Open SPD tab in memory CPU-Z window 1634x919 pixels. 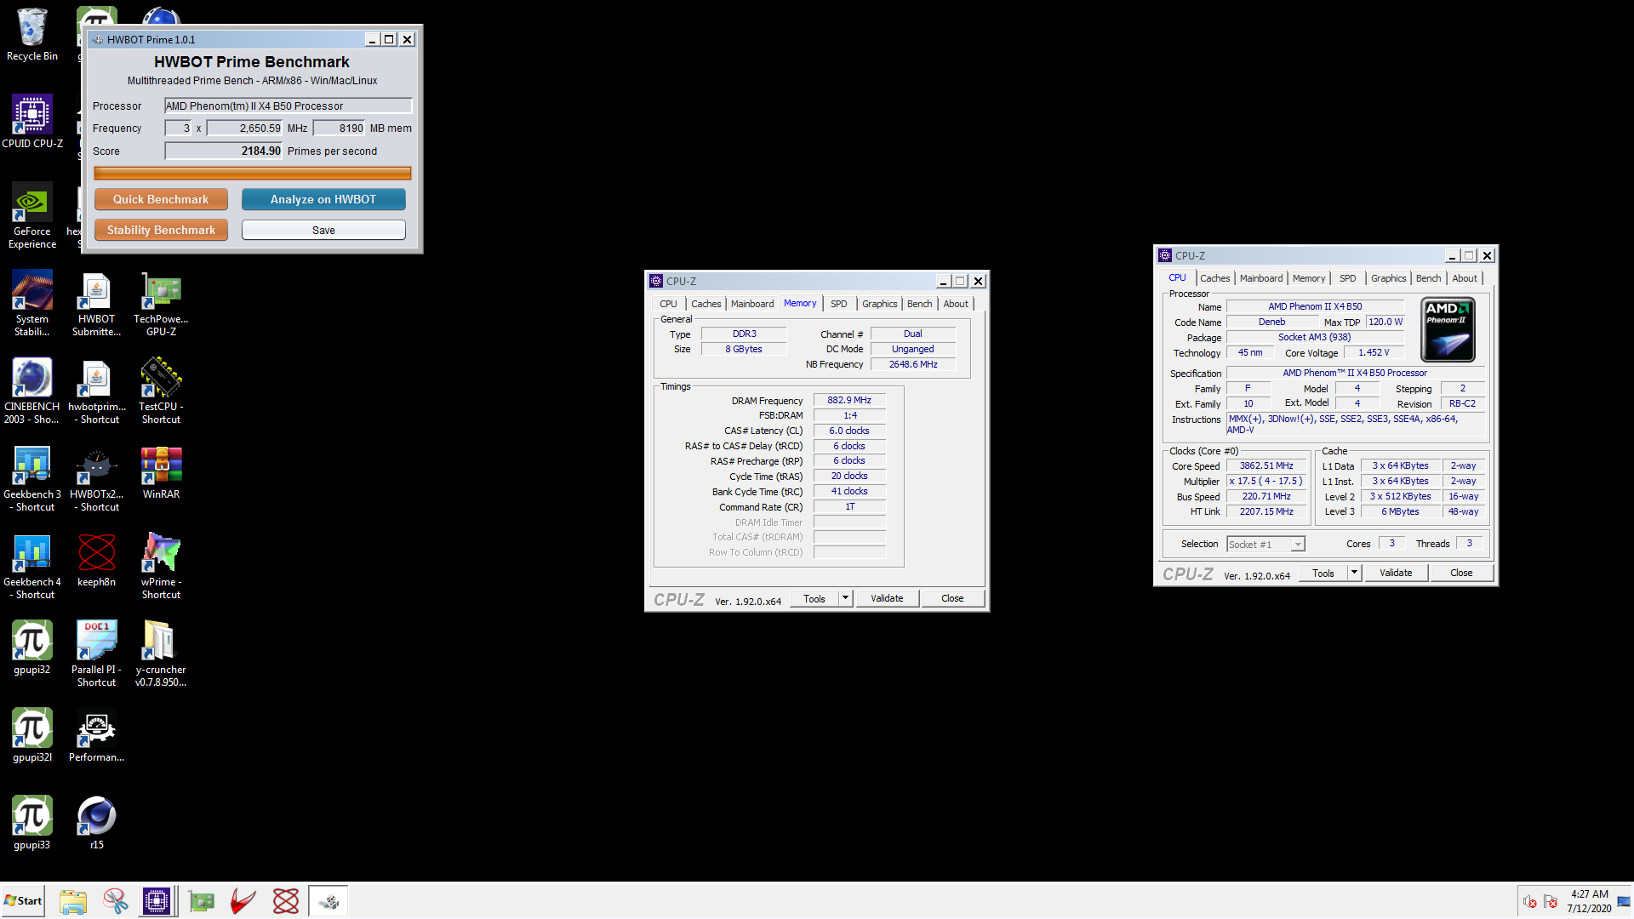[838, 304]
